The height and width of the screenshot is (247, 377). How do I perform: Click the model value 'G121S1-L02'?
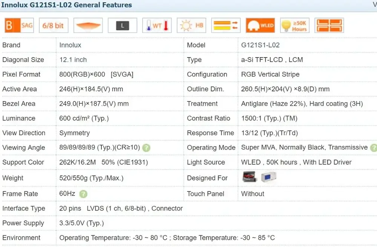[x=260, y=45]
